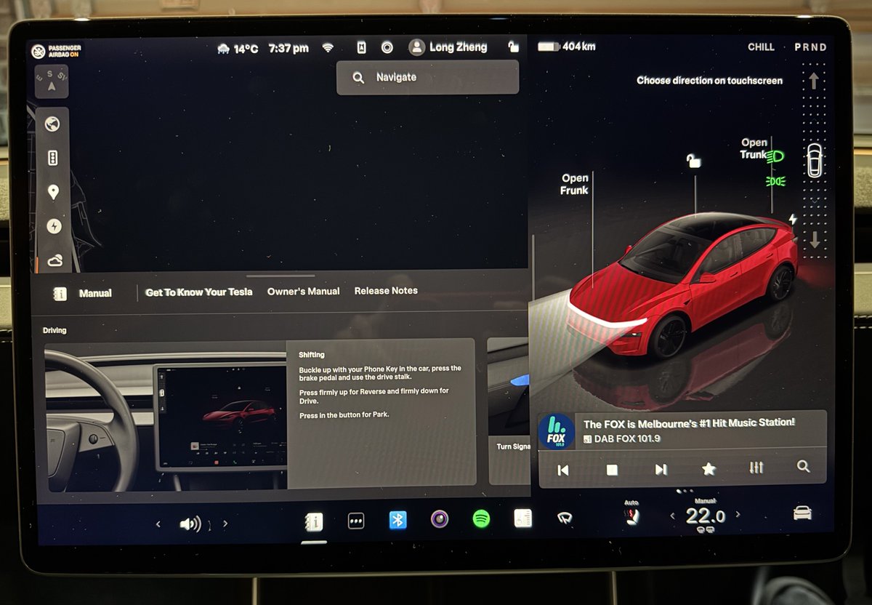Select the Get To Know Your Tesla tab
The image size is (872, 605).
(198, 292)
